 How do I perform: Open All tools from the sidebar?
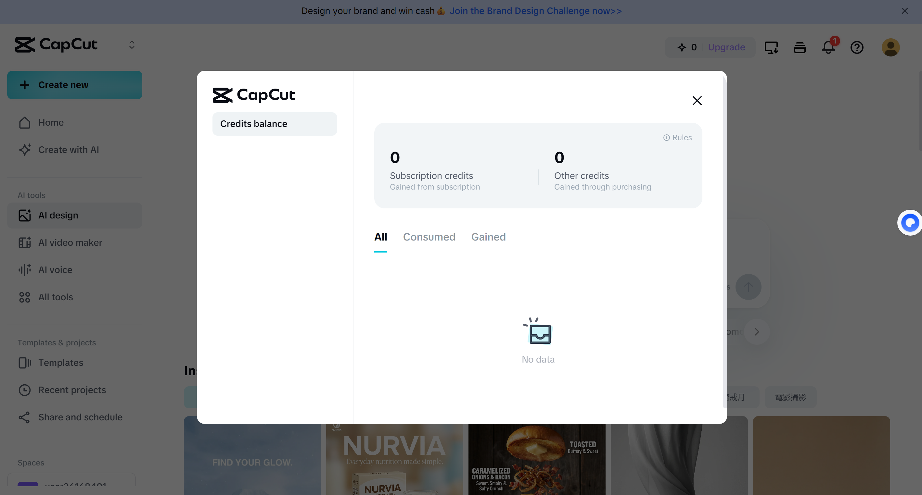point(56,297)
